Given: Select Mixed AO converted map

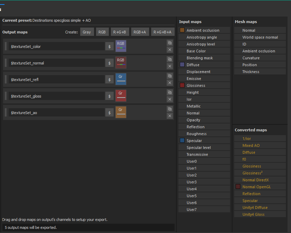Looking at the screenshot, I should pyautogui.click(x=260, y=145).
